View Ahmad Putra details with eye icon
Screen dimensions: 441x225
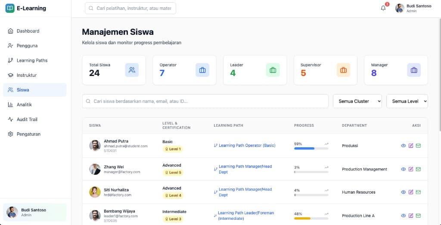[404, 146]
